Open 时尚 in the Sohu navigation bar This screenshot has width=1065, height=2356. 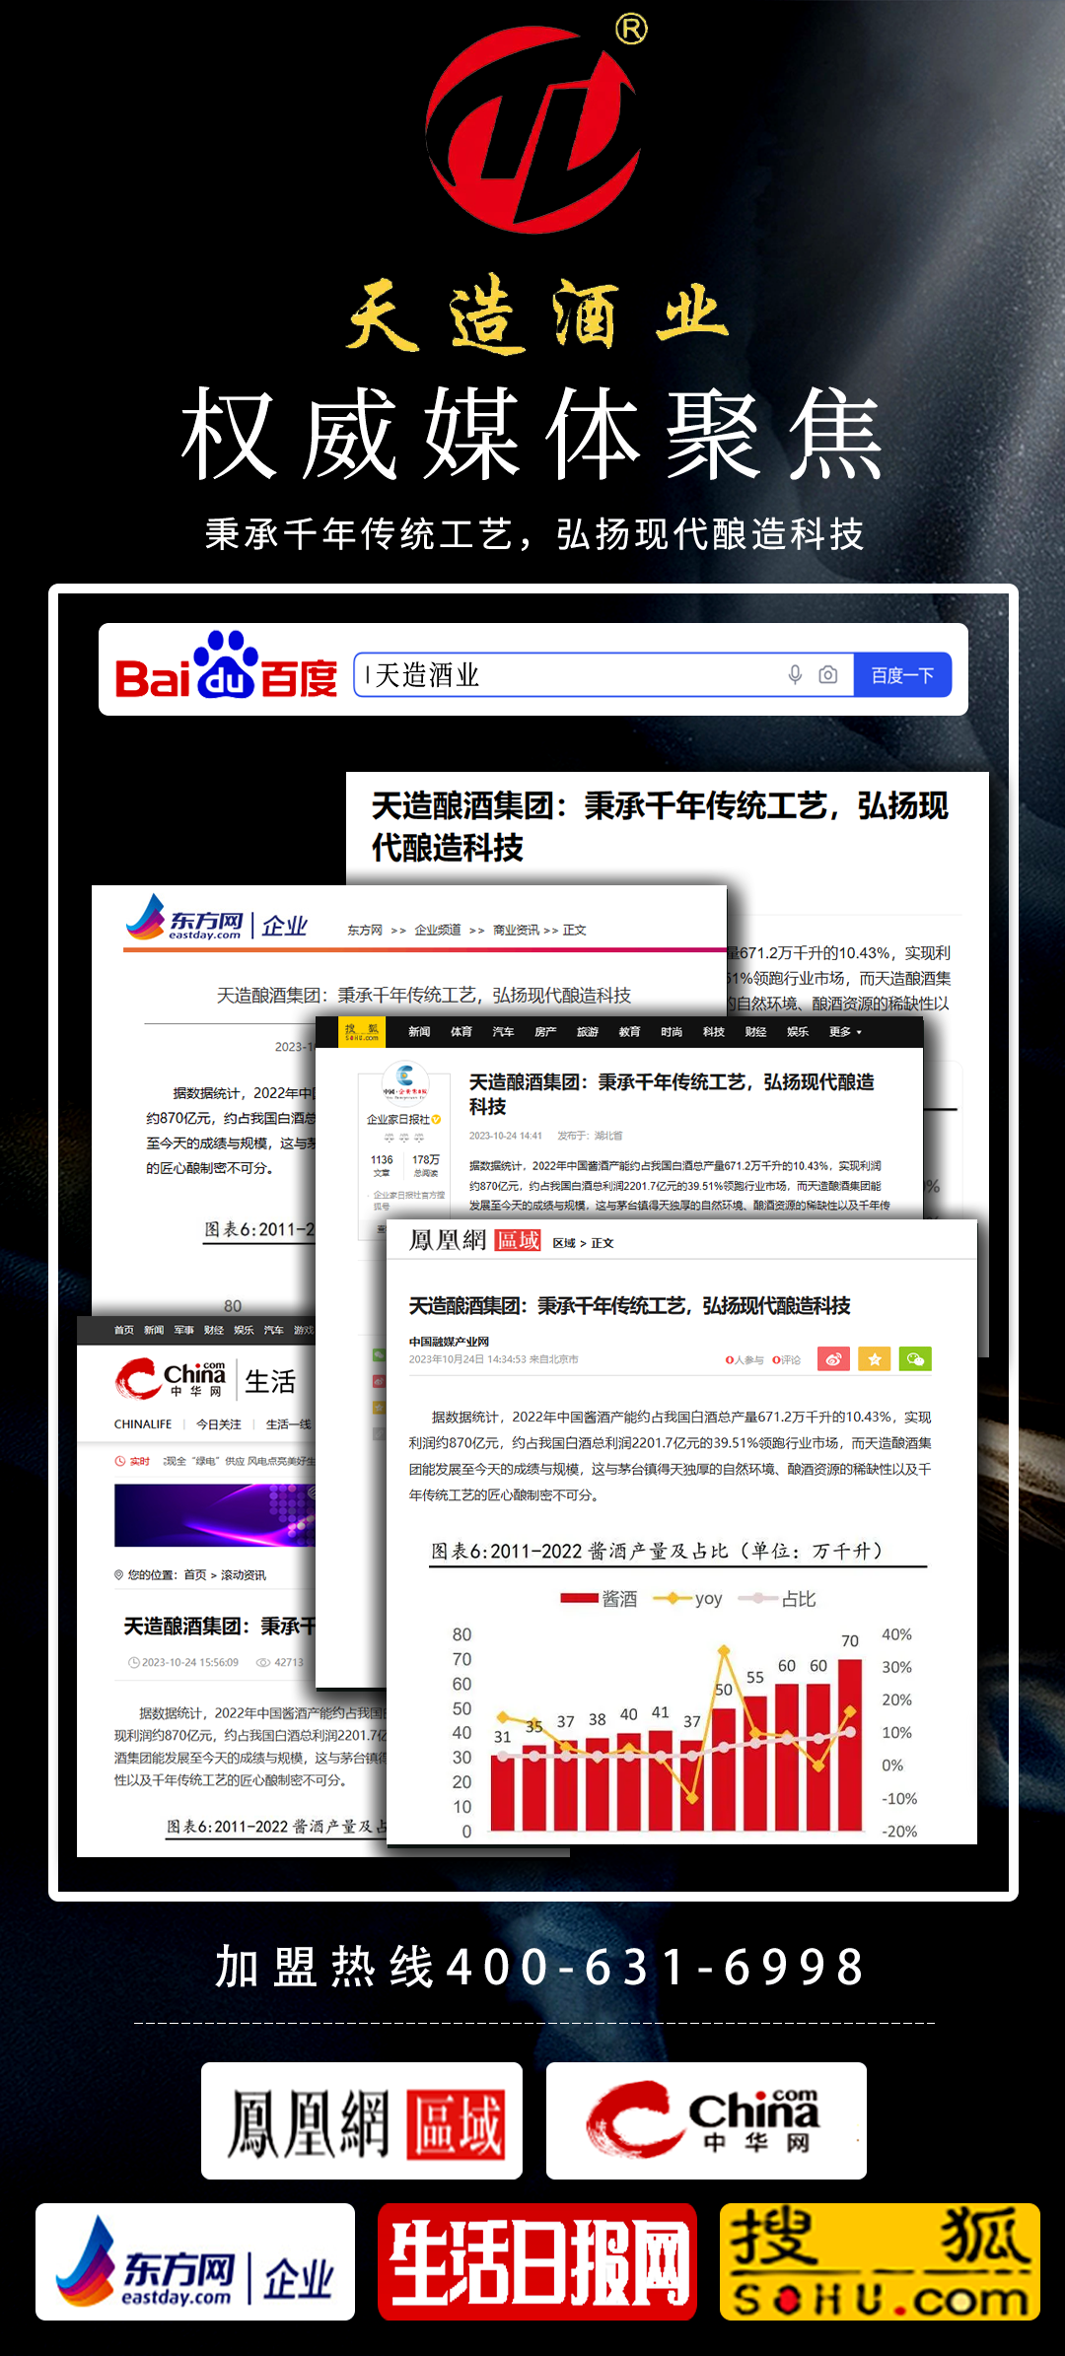coord(672,1032)
